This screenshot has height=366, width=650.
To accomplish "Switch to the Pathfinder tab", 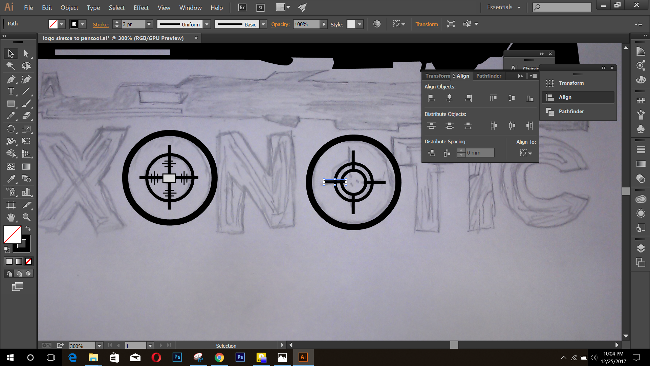I will [x=489, y=76].
